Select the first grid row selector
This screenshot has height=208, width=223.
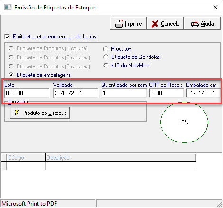tap(4, 166)
